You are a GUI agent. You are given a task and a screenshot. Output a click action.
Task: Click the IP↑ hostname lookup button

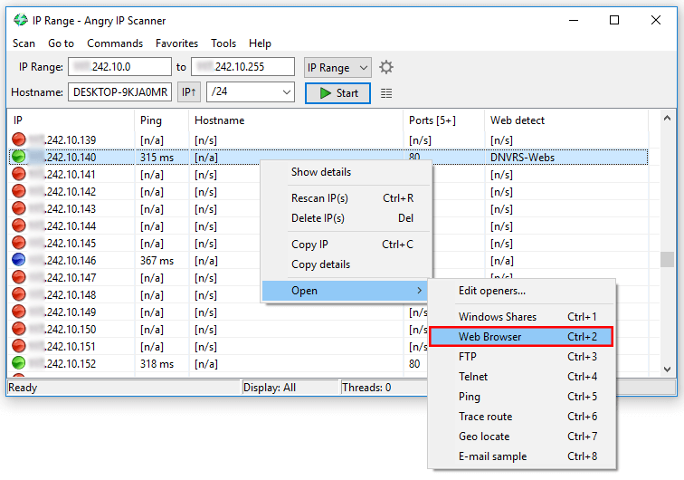click(x=189, y=92)
